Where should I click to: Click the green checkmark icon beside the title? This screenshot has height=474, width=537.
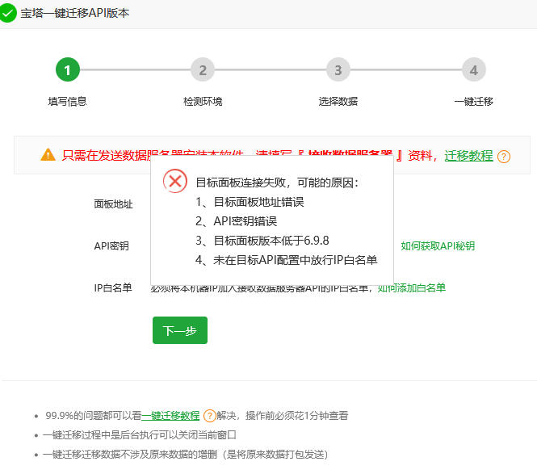coord(7,13)
